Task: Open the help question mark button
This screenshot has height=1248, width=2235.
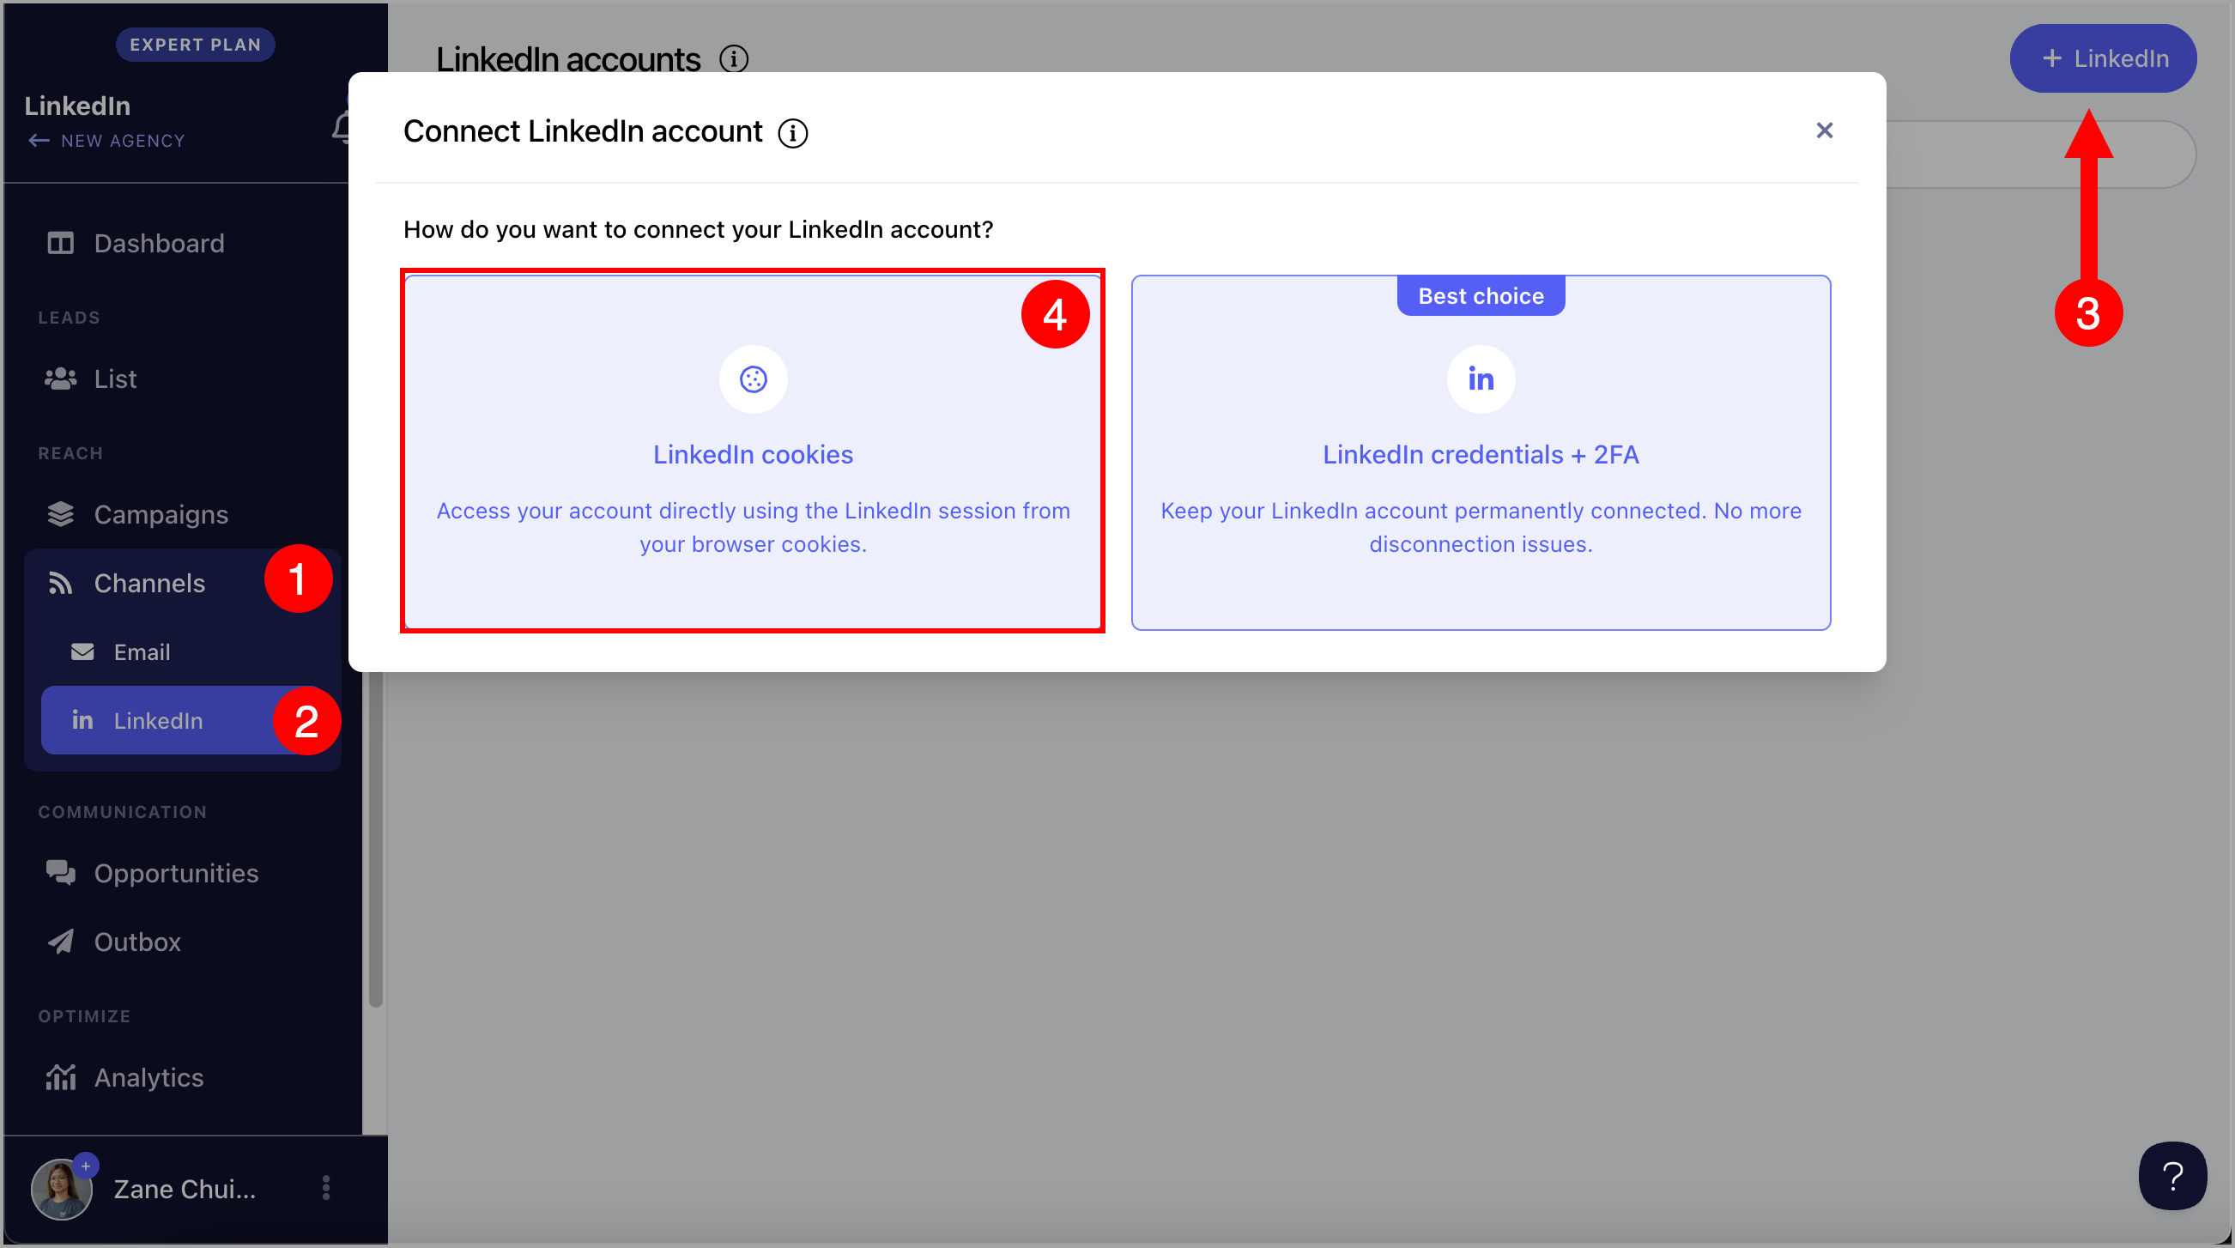Action: pyautogui.click(x=2172, y=1176)
